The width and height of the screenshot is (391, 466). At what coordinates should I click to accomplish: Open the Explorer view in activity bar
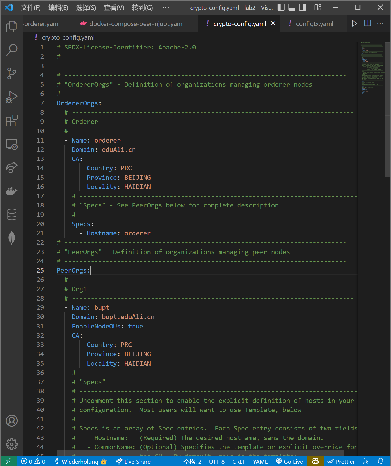tap(12, 27)
